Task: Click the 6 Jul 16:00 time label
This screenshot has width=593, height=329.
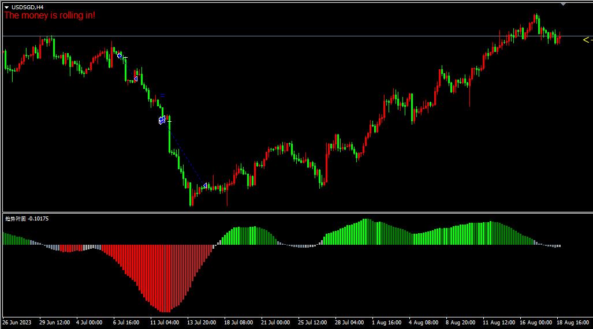Action: tap(126, 323)
